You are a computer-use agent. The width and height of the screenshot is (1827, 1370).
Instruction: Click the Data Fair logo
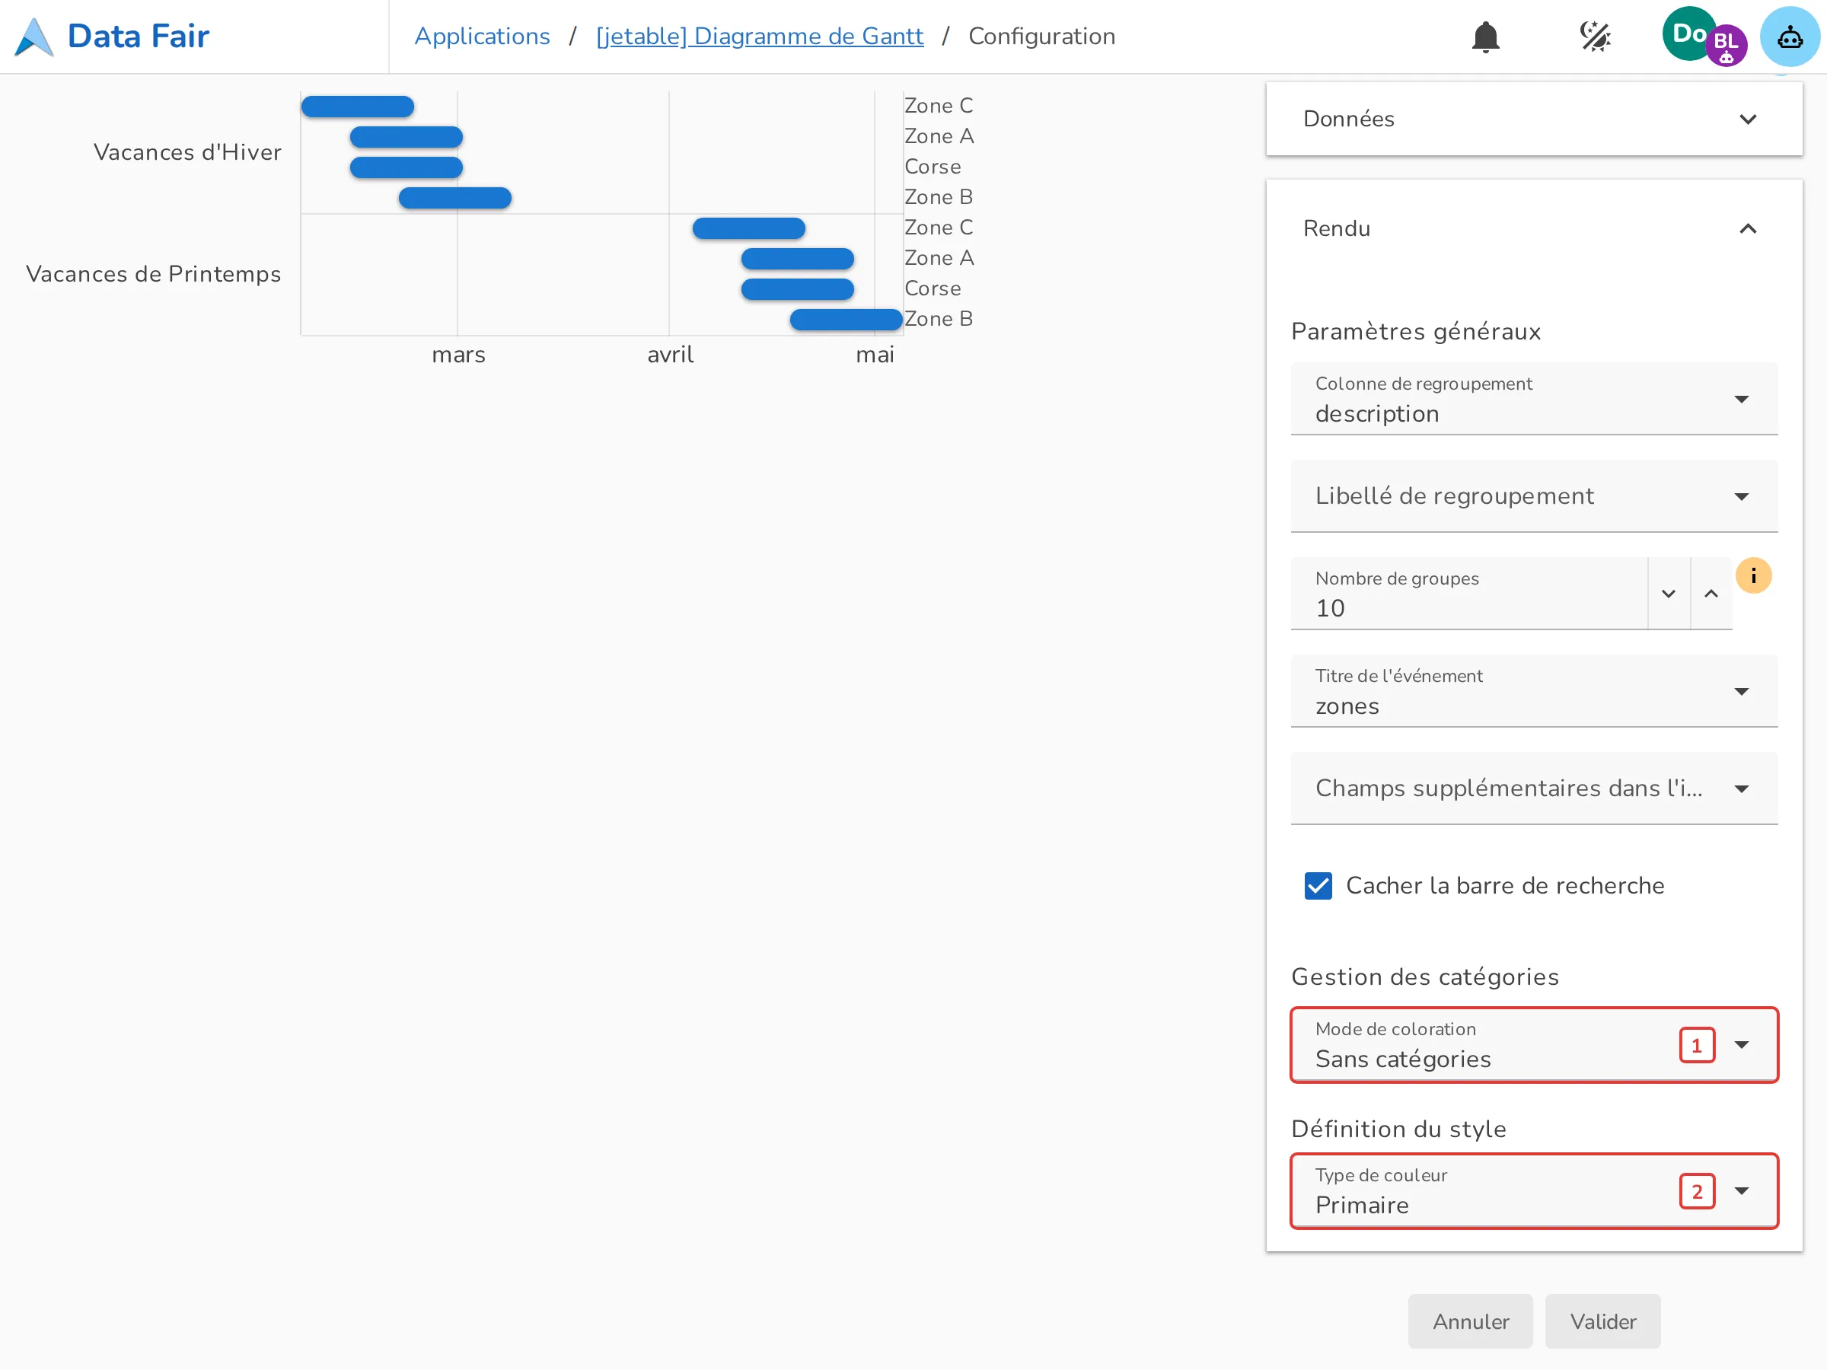coord(113,37)
